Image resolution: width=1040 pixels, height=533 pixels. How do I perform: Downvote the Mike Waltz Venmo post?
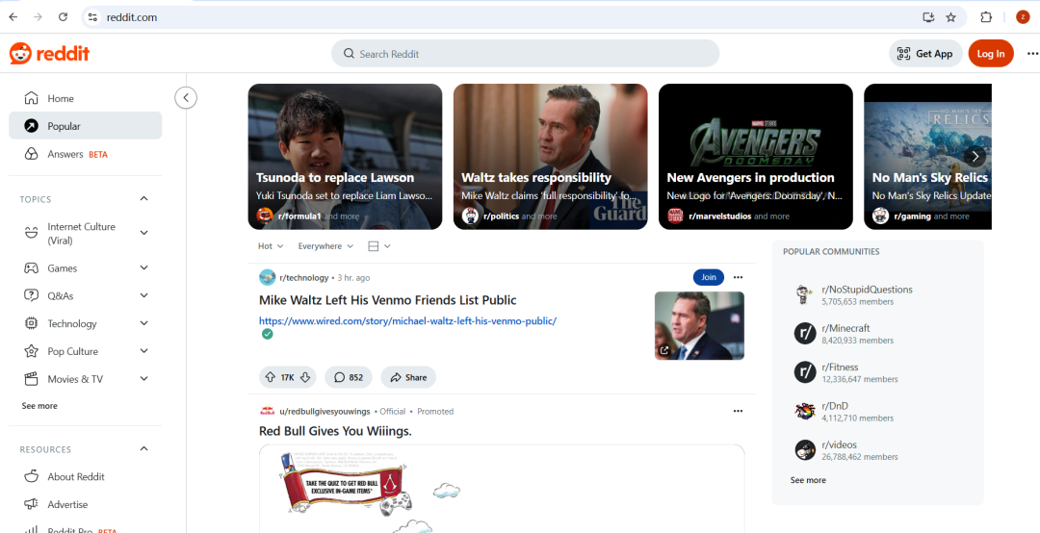305,377
